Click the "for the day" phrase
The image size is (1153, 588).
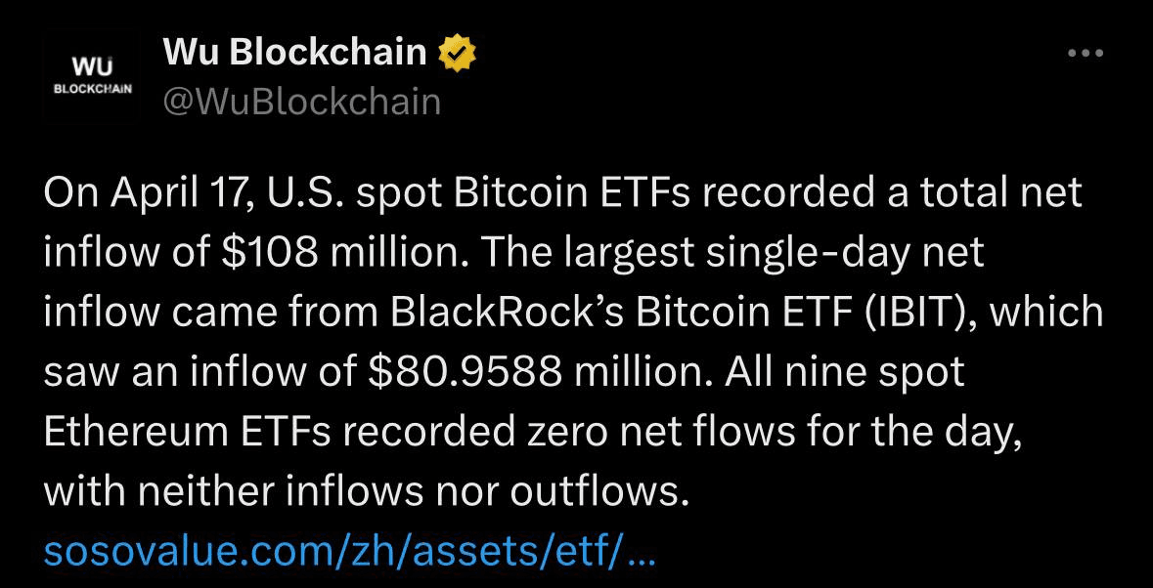(x=923, y=432)
